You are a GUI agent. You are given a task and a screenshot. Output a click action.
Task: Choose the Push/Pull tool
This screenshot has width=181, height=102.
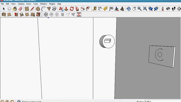66,9
